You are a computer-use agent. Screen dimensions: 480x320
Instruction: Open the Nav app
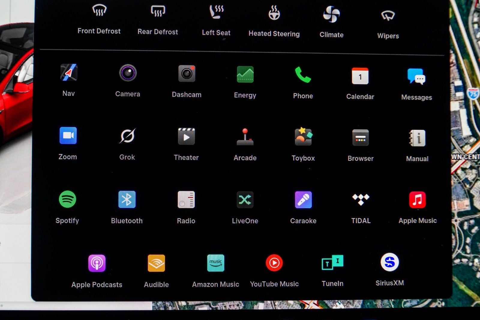pyautogui.click(x=69, y=73)
